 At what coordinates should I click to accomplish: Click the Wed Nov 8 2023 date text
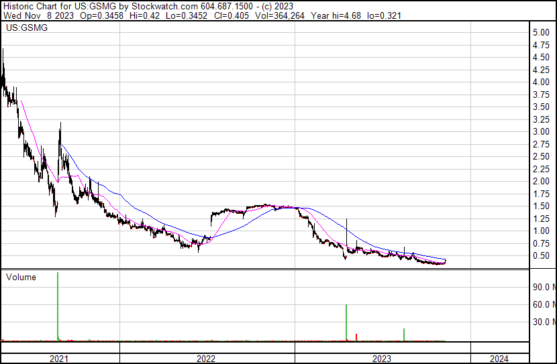point(32,15)
